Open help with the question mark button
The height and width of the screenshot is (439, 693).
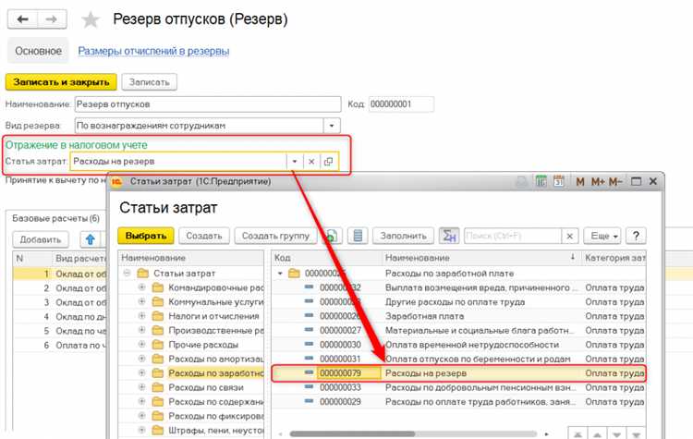coord(636,236)
